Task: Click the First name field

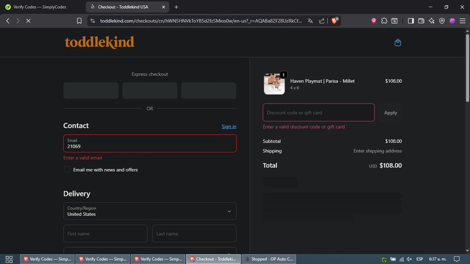Action: tap(105, 233)
